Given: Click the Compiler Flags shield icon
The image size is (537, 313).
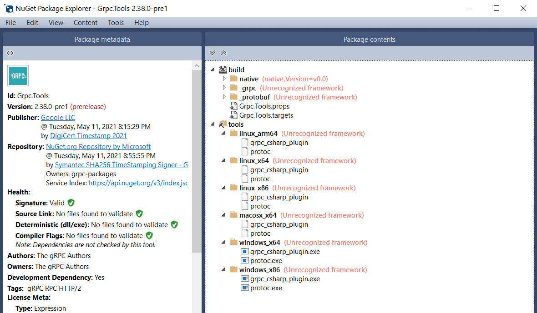Looking at the screenshot, I should 149,235.
